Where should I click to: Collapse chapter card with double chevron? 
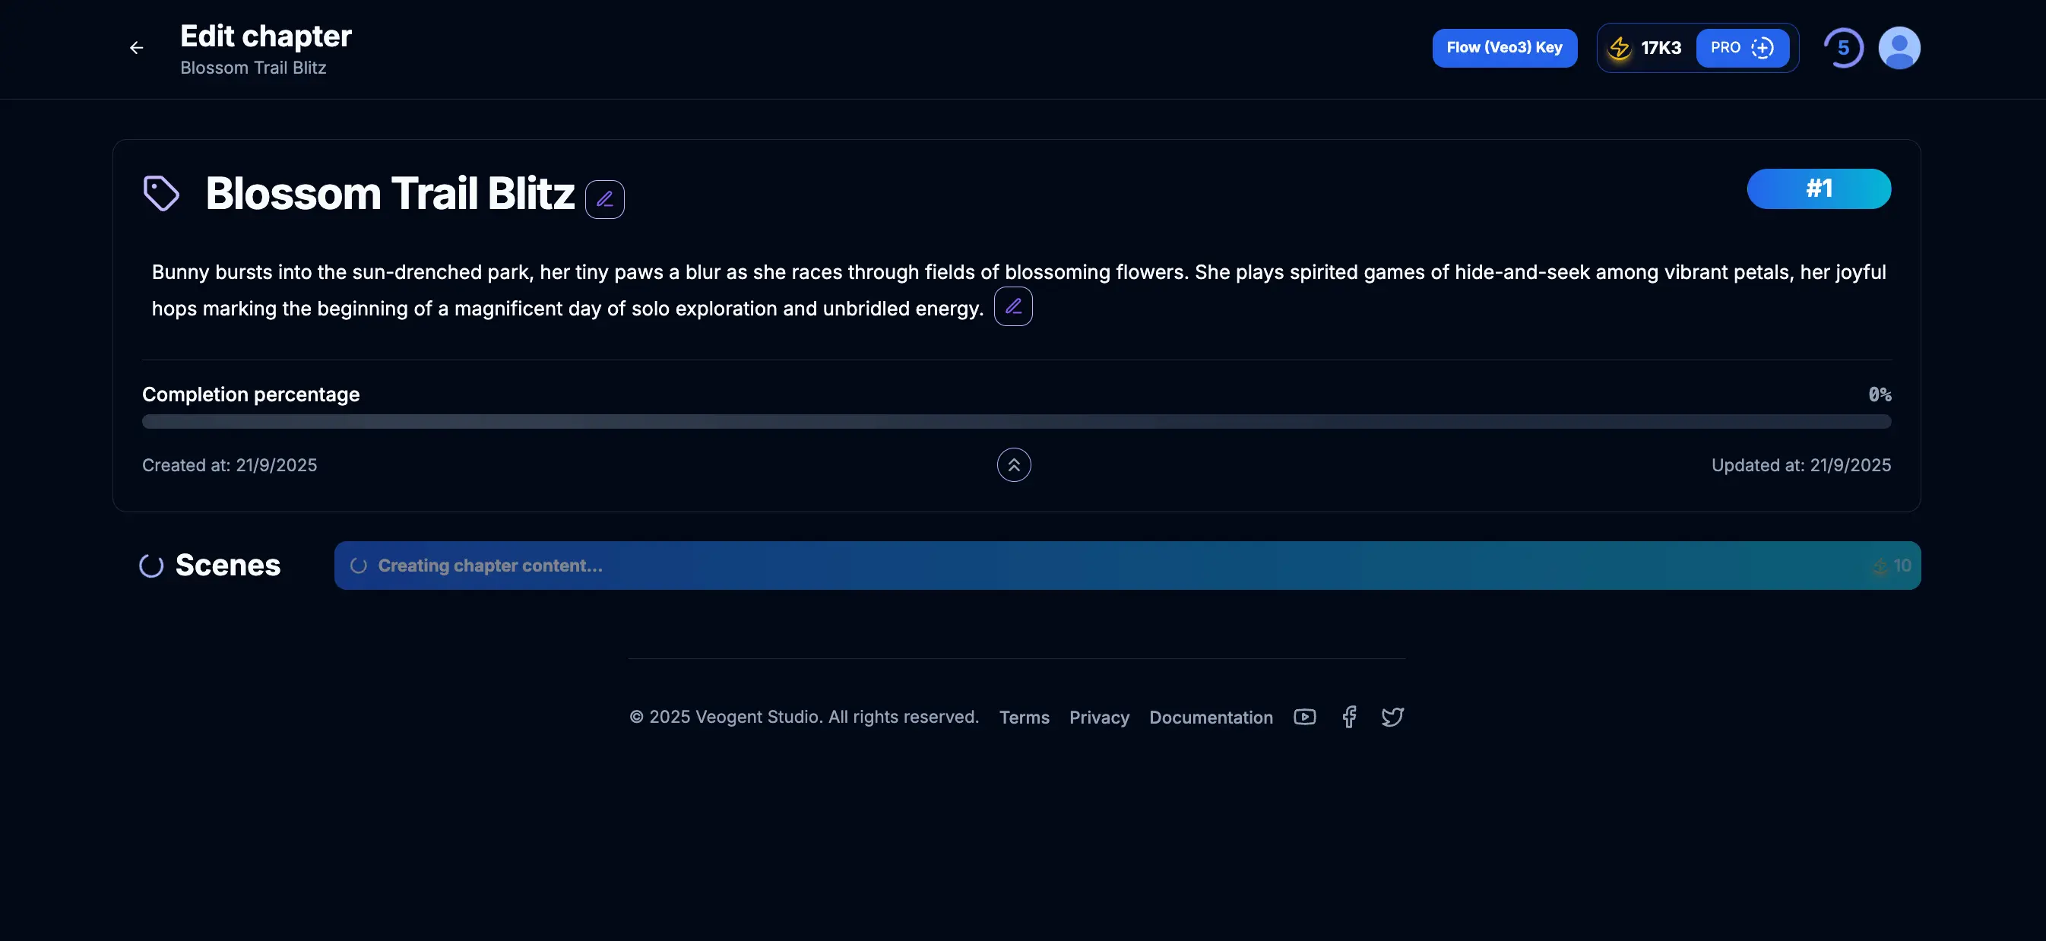pos(1013,464)
